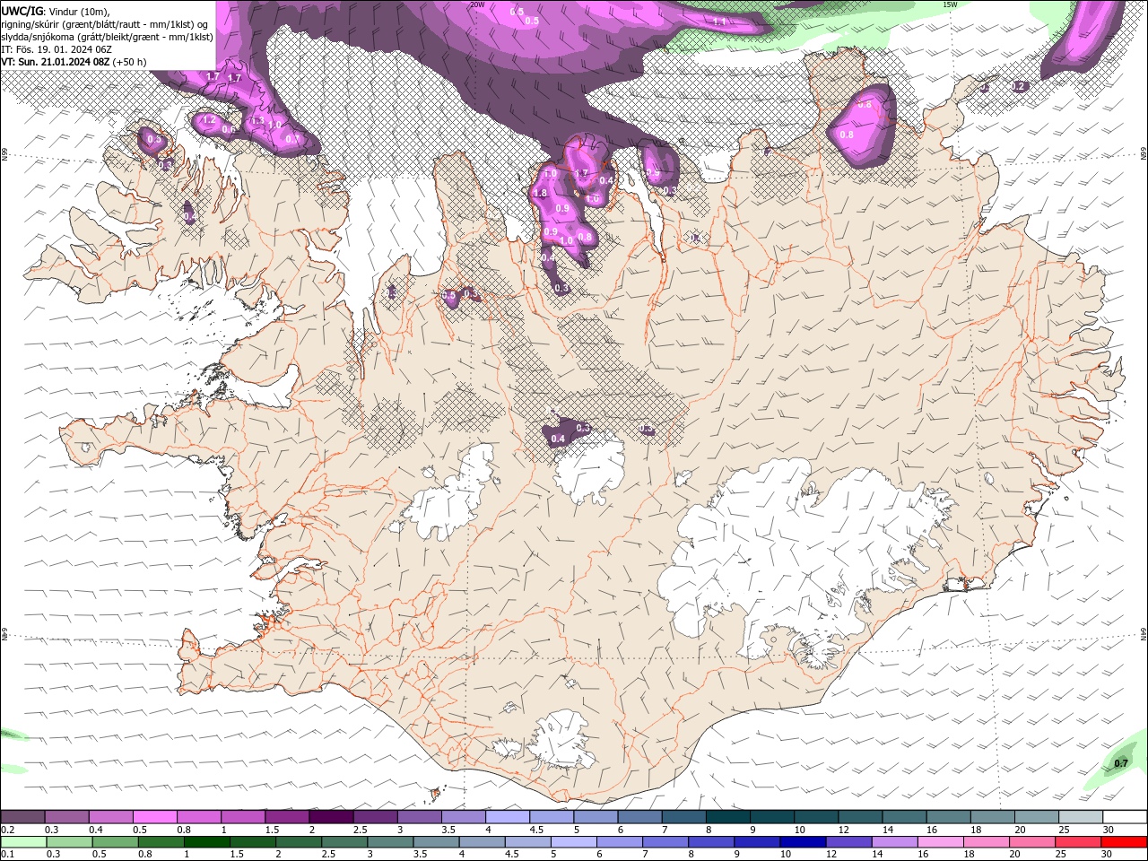Pick the rain scale swatch starting at 0.3
This screenshot has width=1148, height=861.
tap(69, 842)
